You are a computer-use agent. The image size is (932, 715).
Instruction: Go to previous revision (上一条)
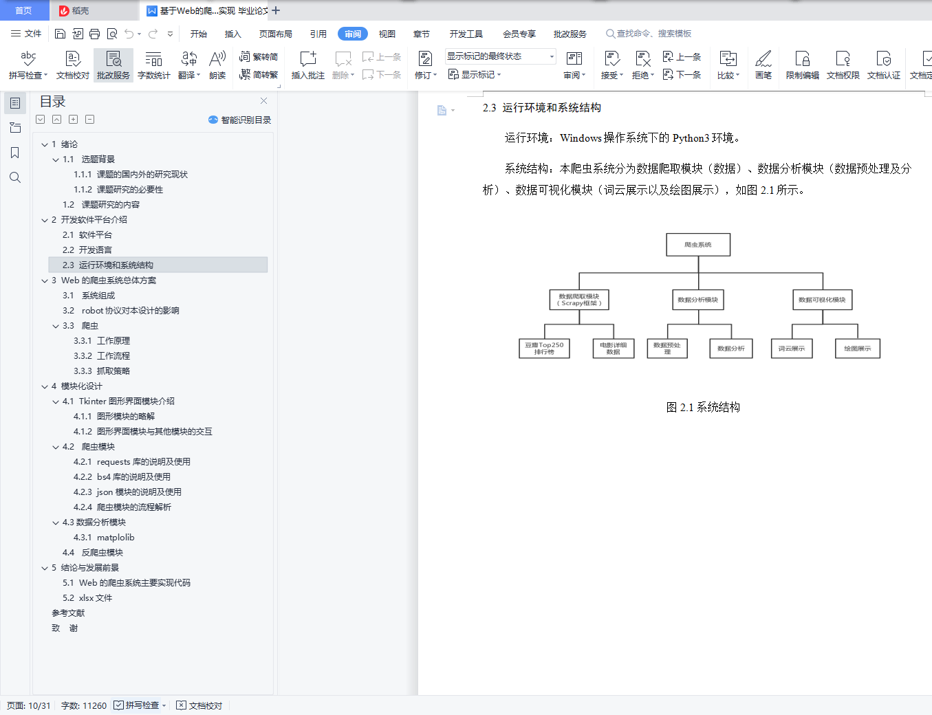pos(682,57)
